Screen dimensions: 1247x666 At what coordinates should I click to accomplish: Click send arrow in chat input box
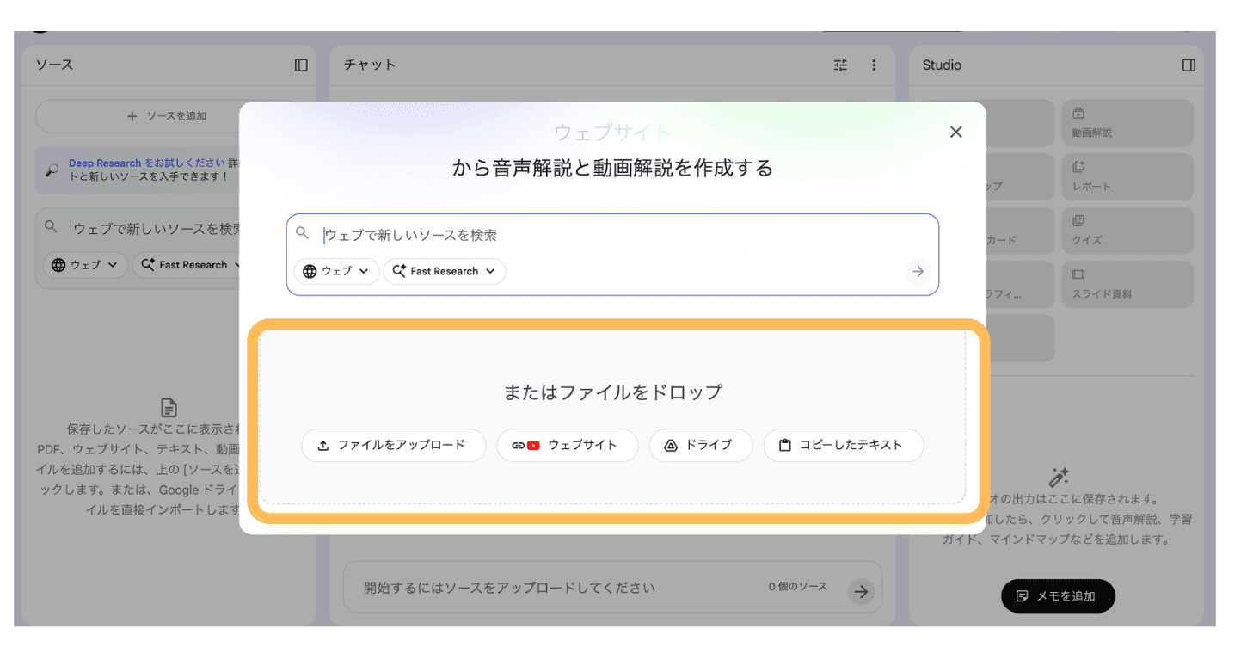point(860,591)
